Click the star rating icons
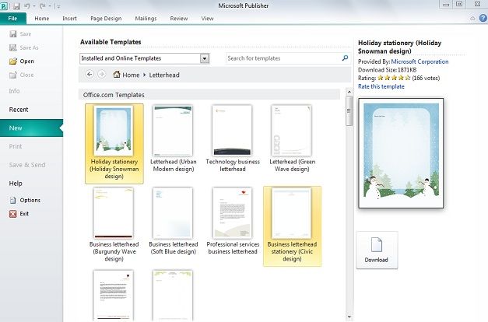 point(394,78)
